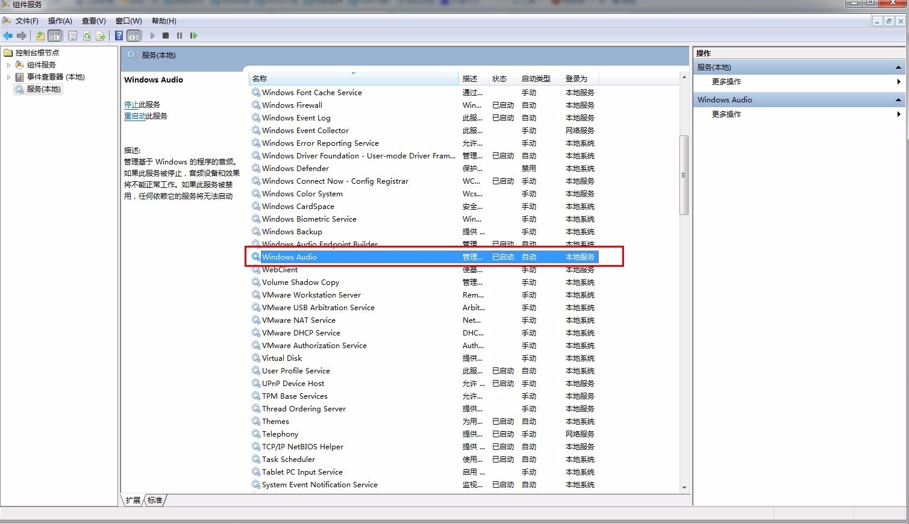909x524 pixels.
Task: Select 服务(本地) in the console tree
Action: point(43,89)
